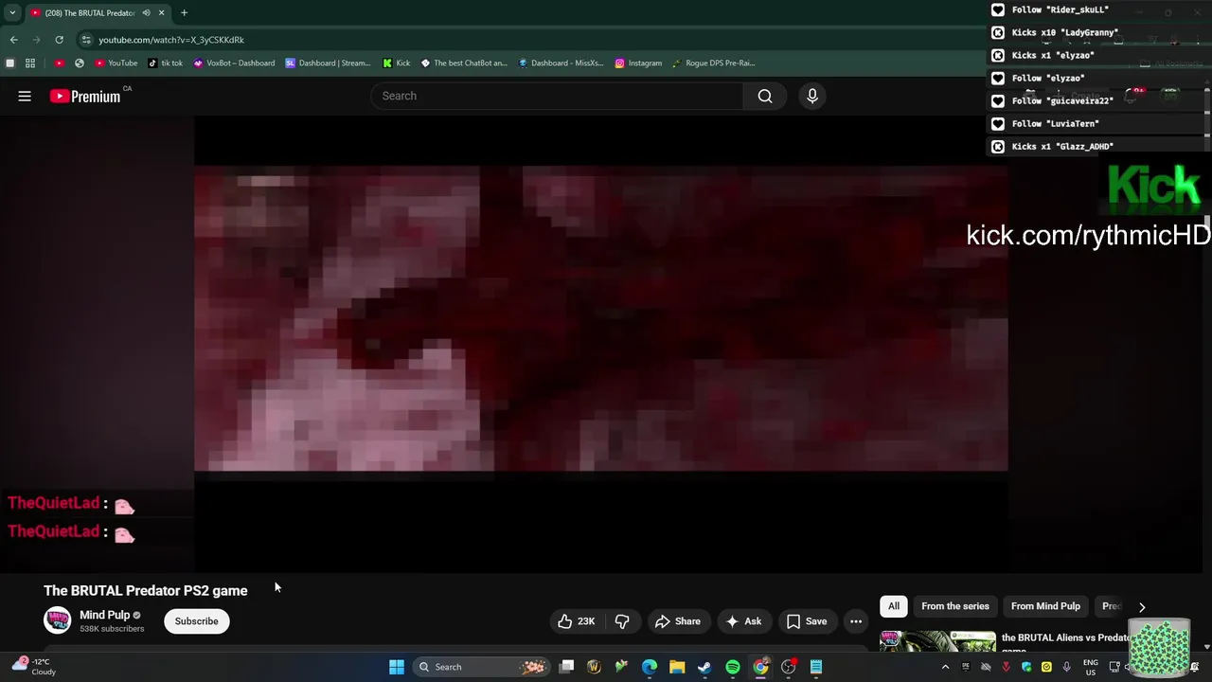Screen dimensions: 1212x682
Task: Open Microsoft Edge from taskbar
Action: 650,667
